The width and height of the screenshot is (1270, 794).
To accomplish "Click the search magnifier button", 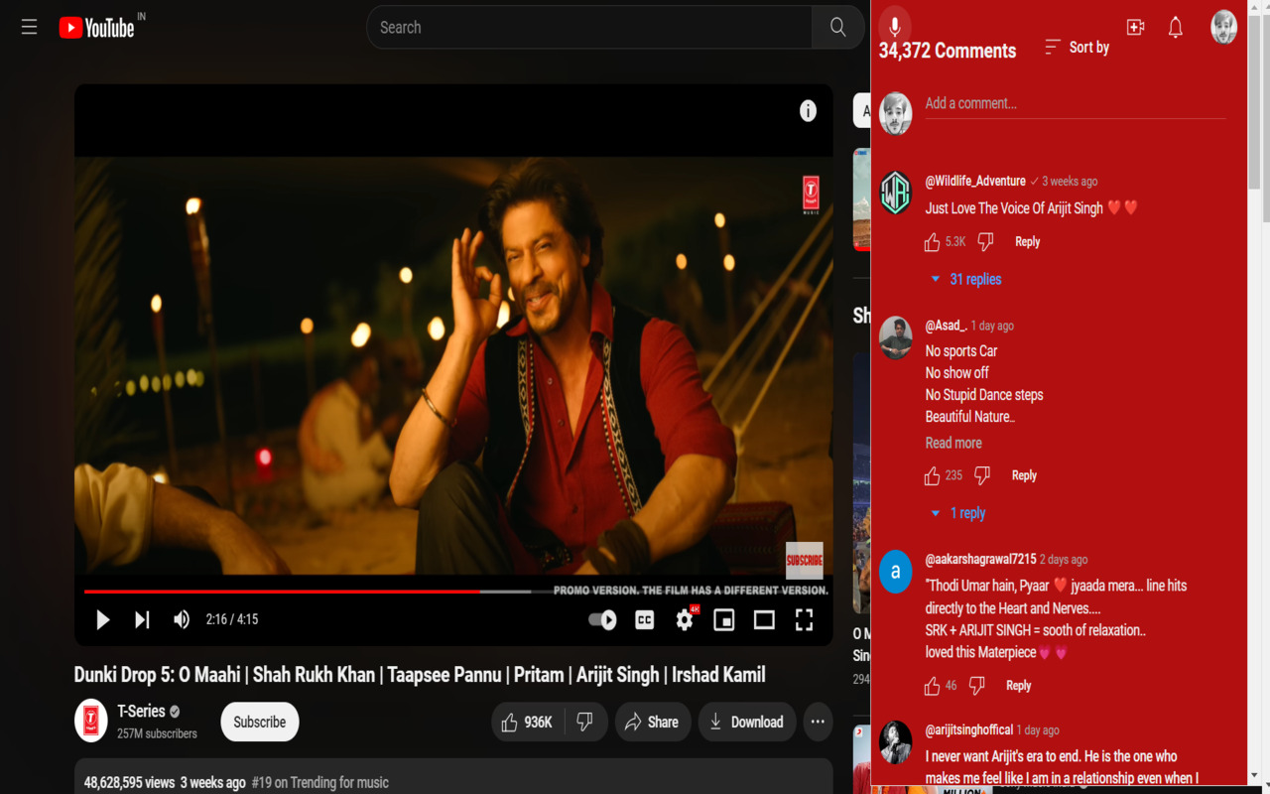I will point(838,27).
